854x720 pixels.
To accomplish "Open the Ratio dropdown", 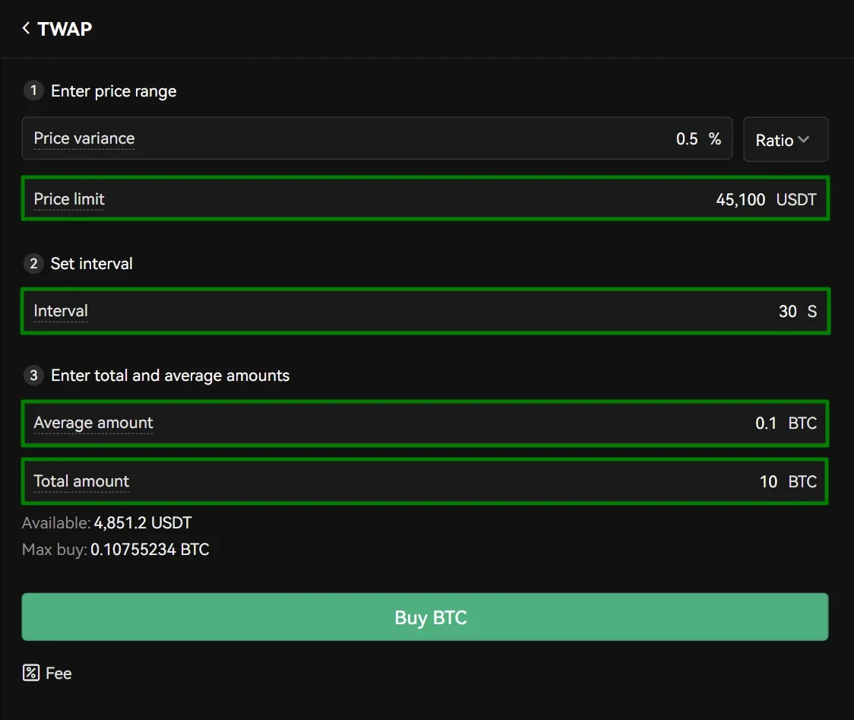I will point(786,140).
